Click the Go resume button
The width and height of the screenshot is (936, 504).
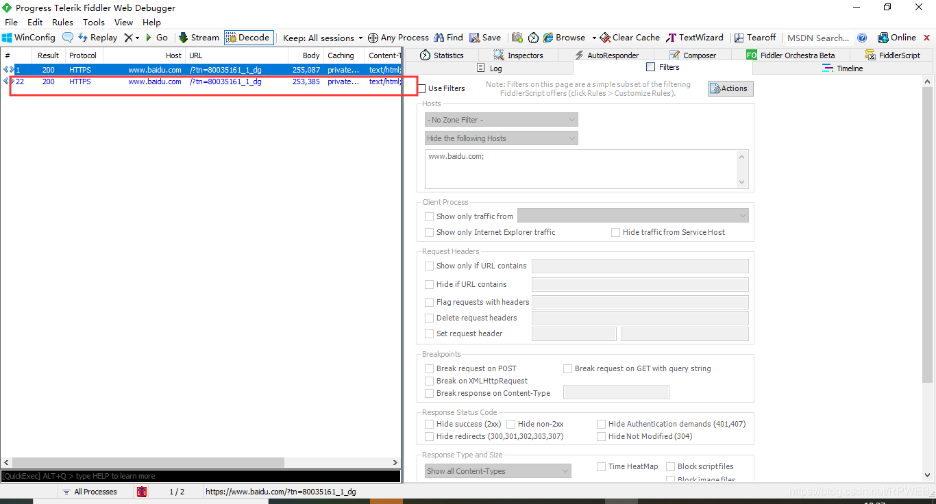157,38
